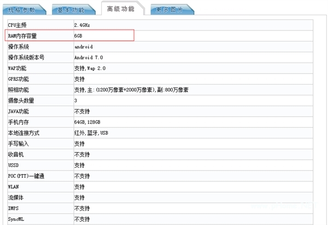
Task: Select the 支持 value in the WLAN row
Action: [x=79, y=187]
